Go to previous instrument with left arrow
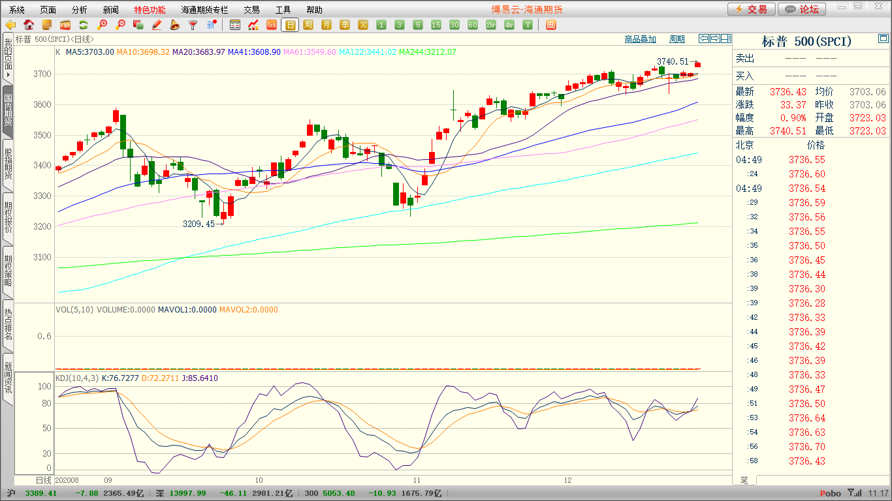 tap(704, 38)
